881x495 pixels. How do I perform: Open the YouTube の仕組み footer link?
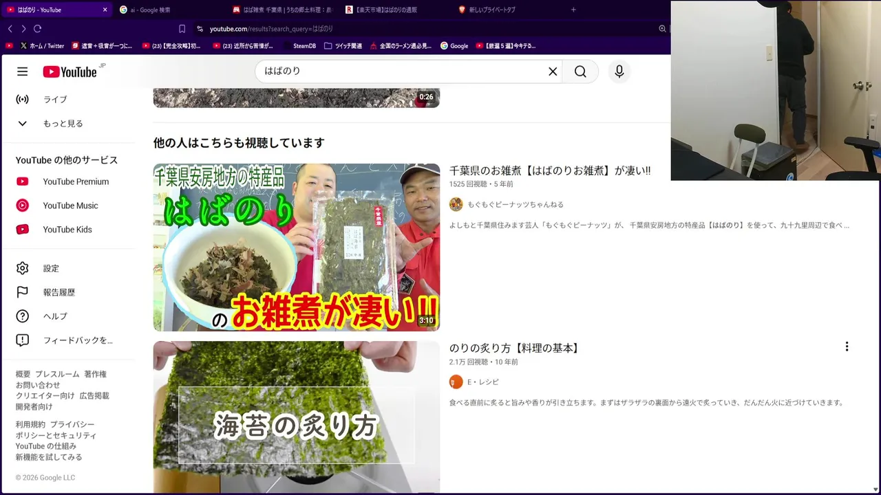pyautogui.click(x=46, y=446)
